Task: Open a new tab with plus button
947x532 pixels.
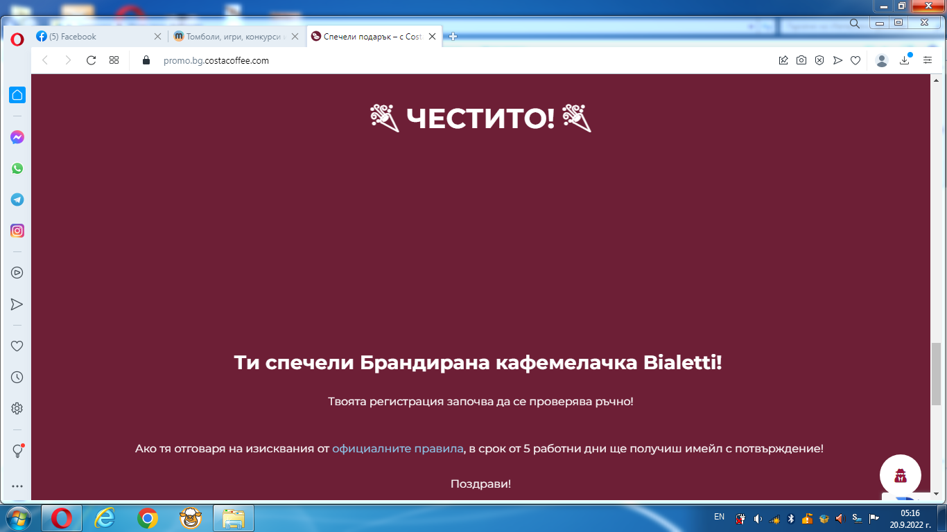Action: tap(453, 37)
